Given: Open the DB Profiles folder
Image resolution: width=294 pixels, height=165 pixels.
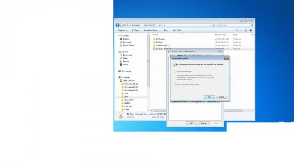Looking at the screenshot, I should click(161, 39).
